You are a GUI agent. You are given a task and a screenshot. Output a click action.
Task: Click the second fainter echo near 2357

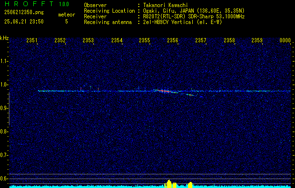(191, 95)
